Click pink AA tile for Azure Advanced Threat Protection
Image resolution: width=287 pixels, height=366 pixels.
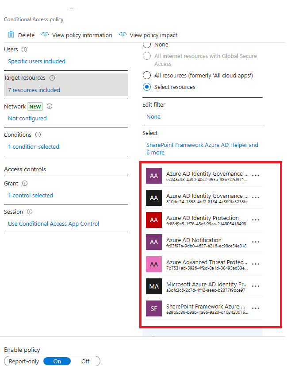[154, 264]
